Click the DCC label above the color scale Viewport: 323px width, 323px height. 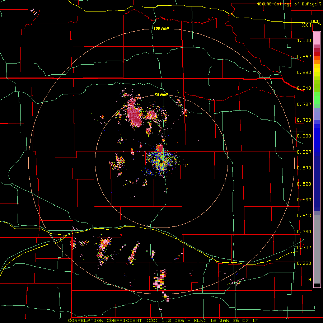pos(315,21)
